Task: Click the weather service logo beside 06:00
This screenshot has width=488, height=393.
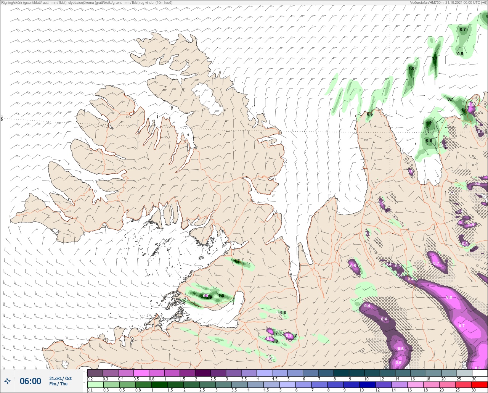Action: (8, 381)
